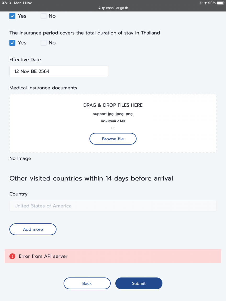This screenshot has width=226, height=301.
Task: Tap the location services arrow icon
Action: tap(205, 3)
